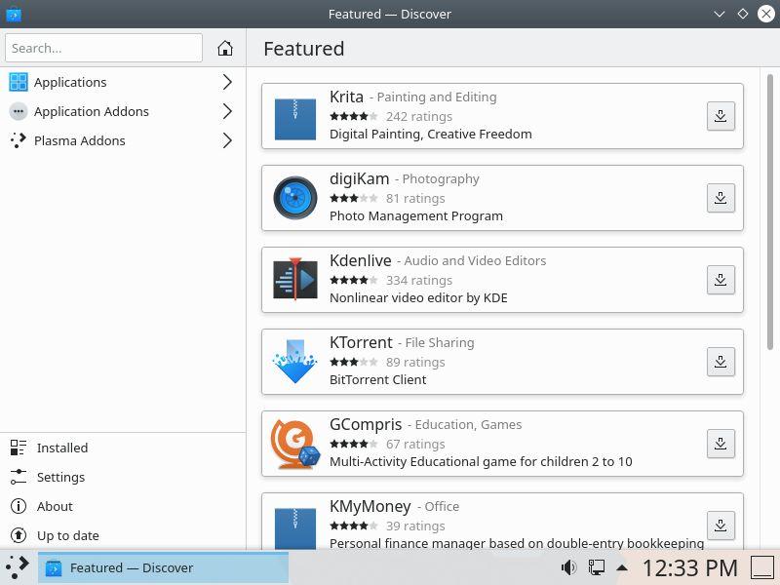Open the Installed section
The image size is (780, 585).
point(62,448)
